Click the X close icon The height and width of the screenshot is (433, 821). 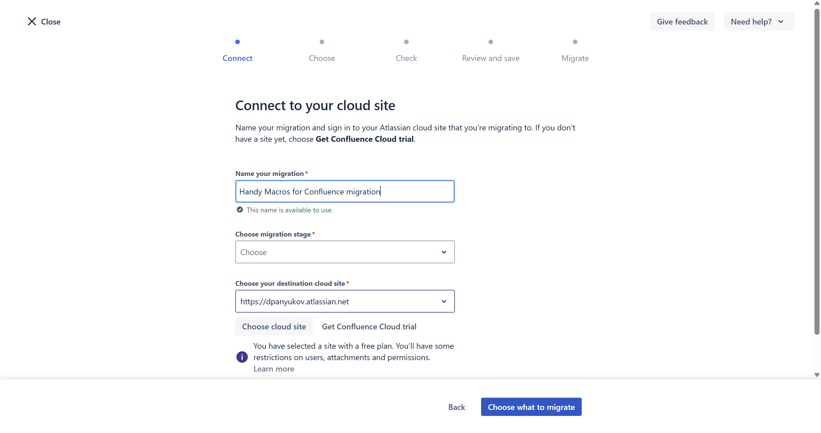pos(32,21)
